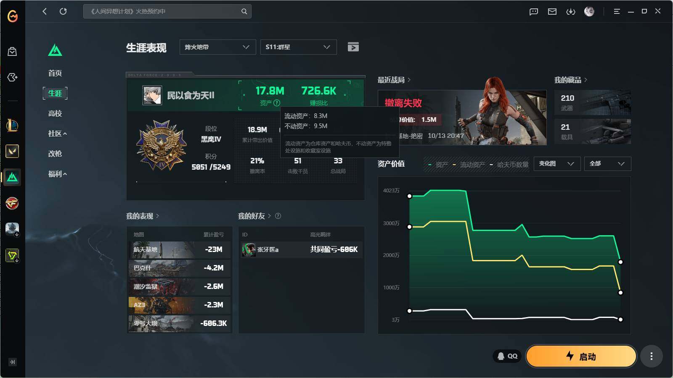Click the QQ button
The width and height of the screenshot is (673, 378).
pyautogui.click(x=507, y=356)
